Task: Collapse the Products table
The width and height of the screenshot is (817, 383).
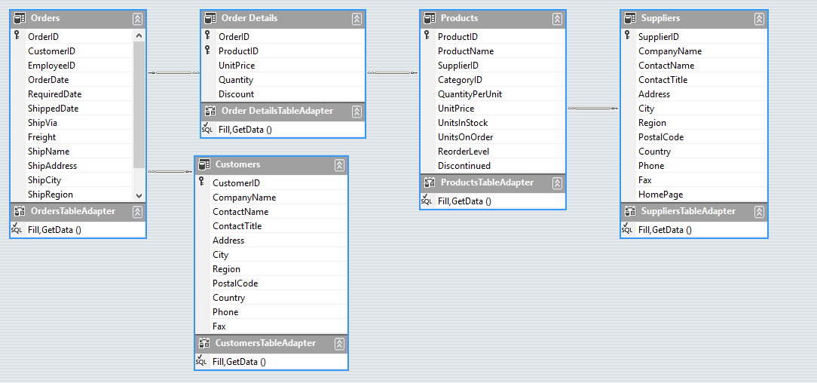Action: click(x=557, y=19)
